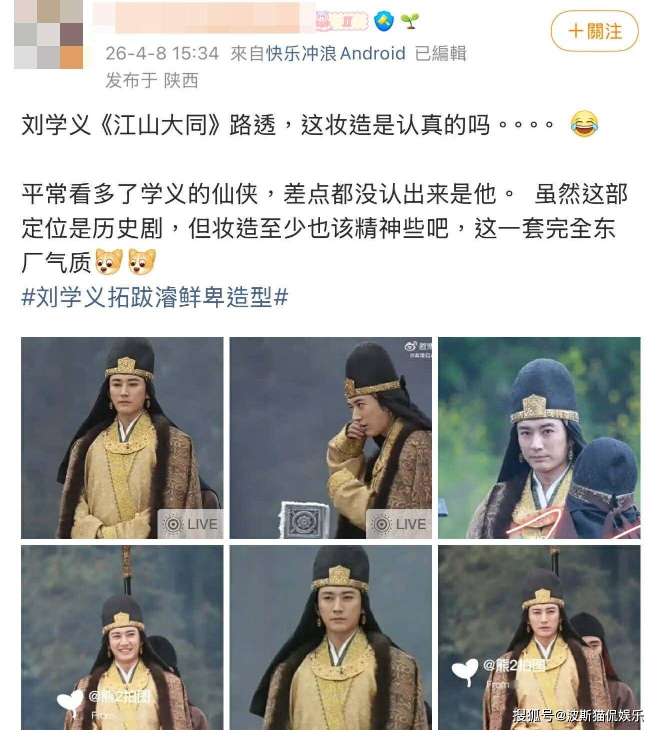Open the poster's blurred avatar
The width and height of the screenshot is (660, 730).
point(48,34)
